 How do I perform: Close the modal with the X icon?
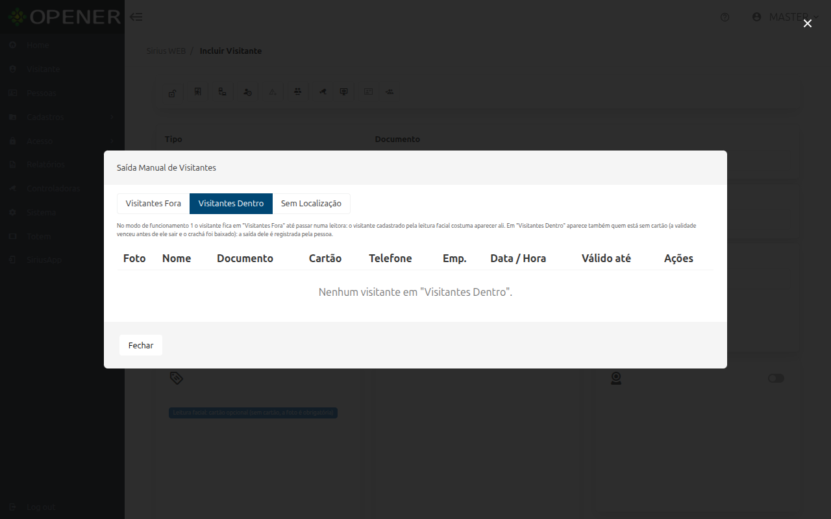click(807, 23)
